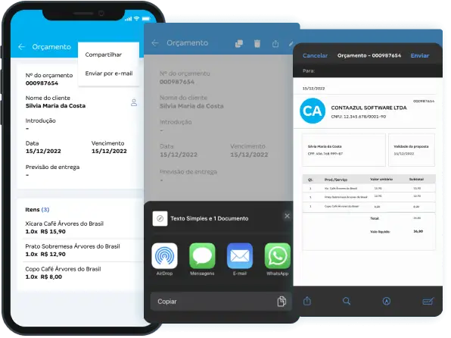451x338 pixels.
Task: Tap the share icon in the middle Orçamento toolbar
Action: (x=275, y=43)
